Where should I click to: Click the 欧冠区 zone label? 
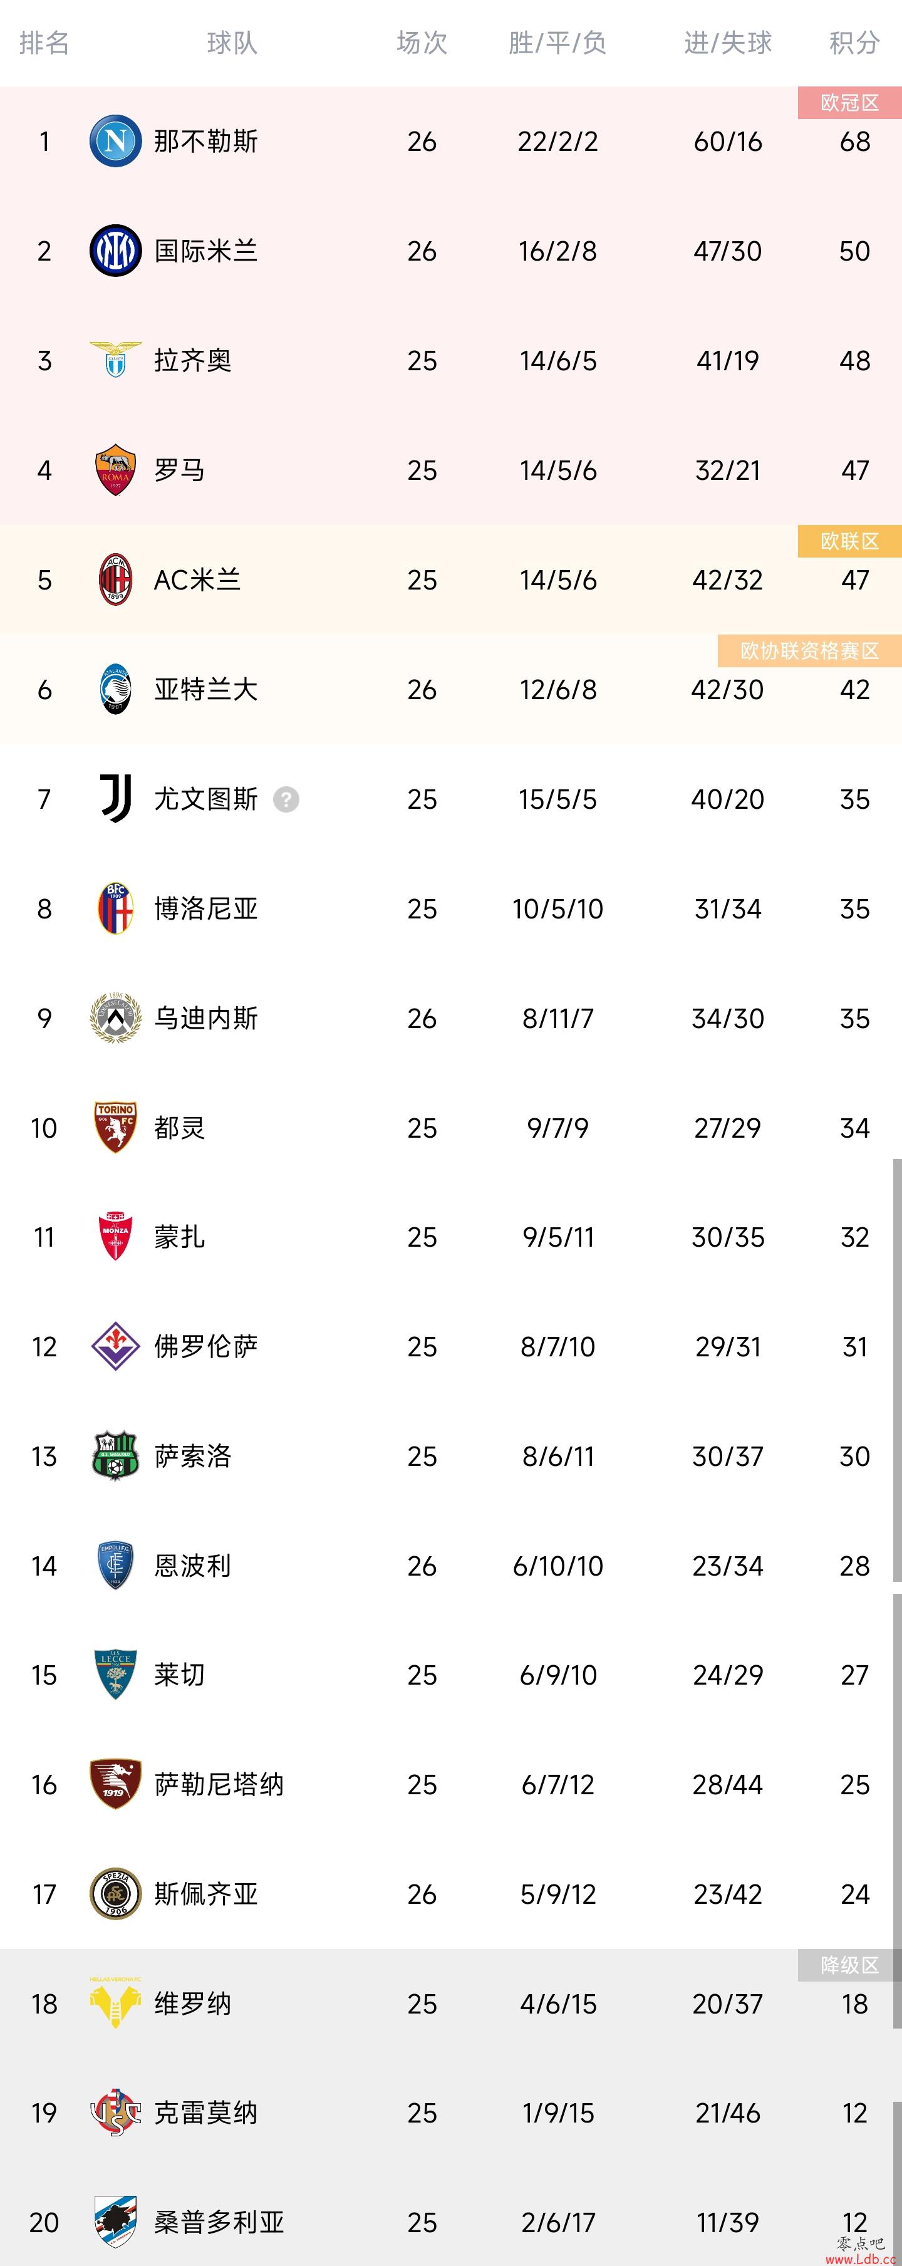849,103
